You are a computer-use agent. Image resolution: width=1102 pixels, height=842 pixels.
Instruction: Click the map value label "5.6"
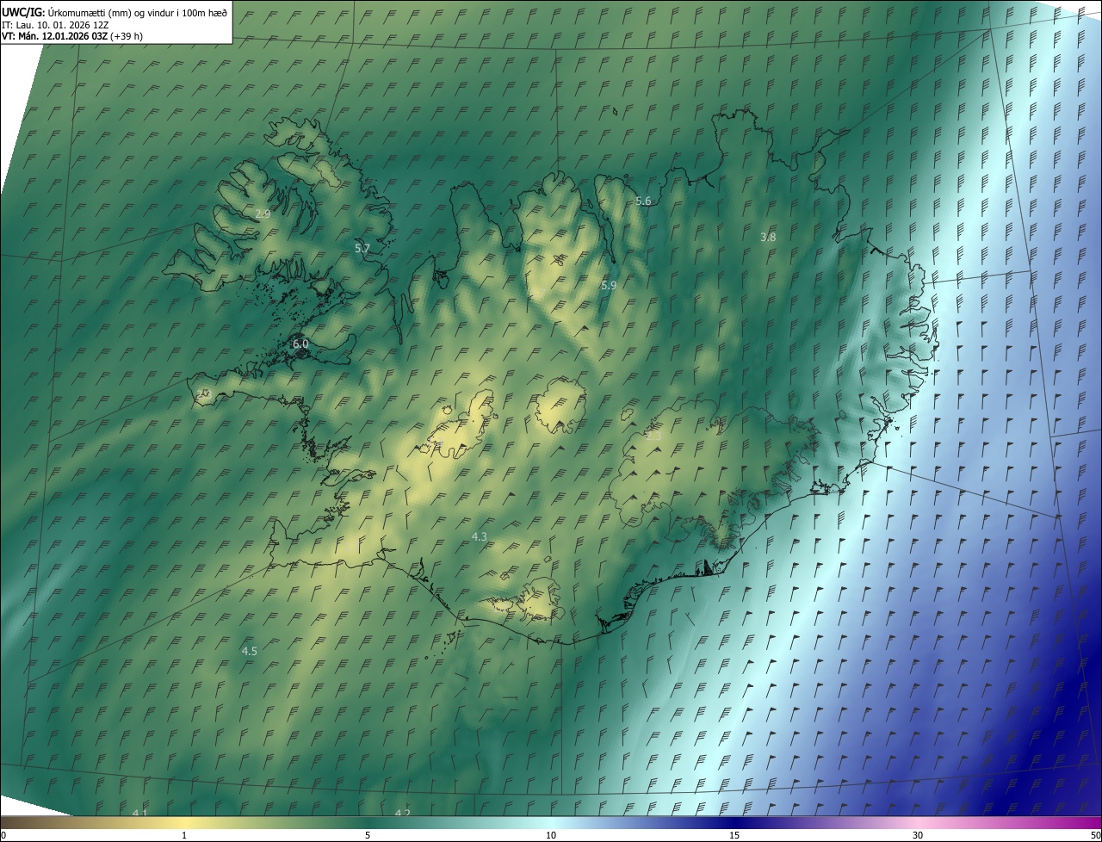tap(643, 201)
